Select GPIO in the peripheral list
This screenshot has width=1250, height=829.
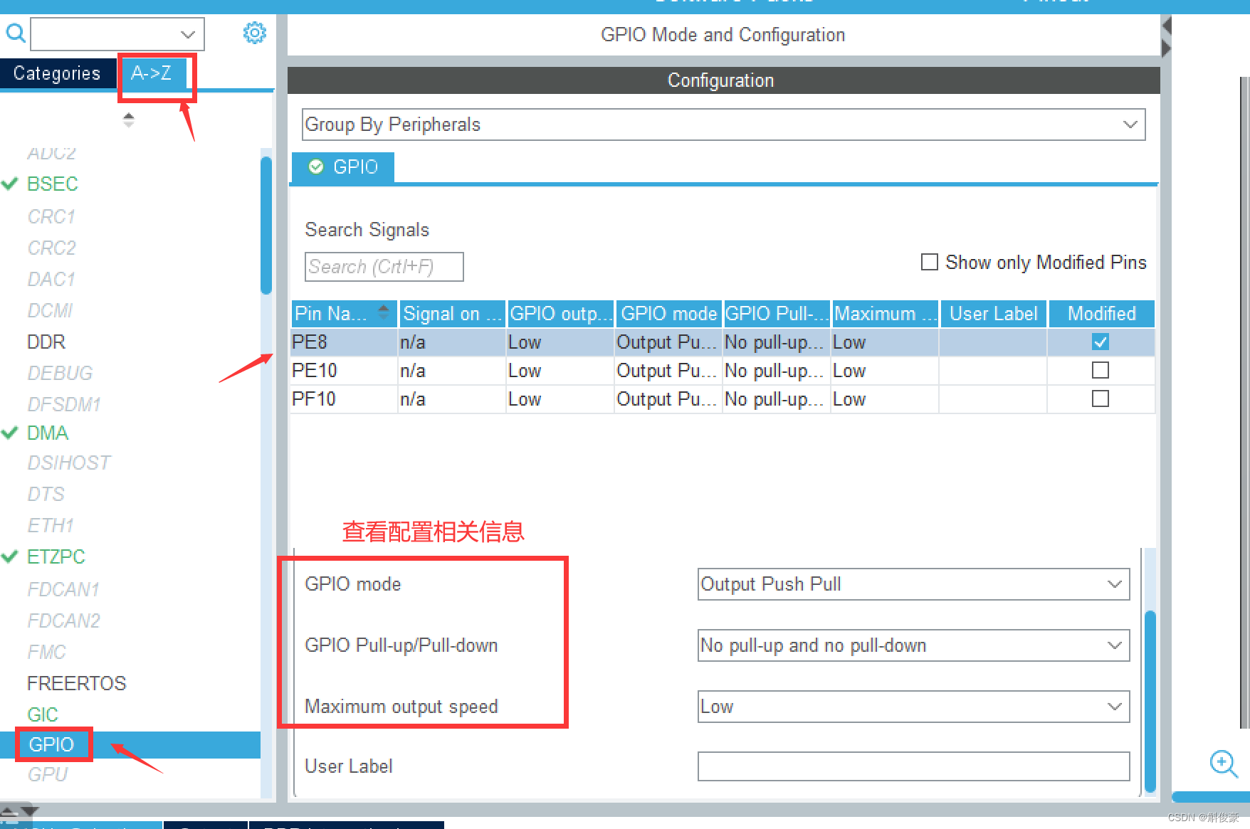(51, 744)
